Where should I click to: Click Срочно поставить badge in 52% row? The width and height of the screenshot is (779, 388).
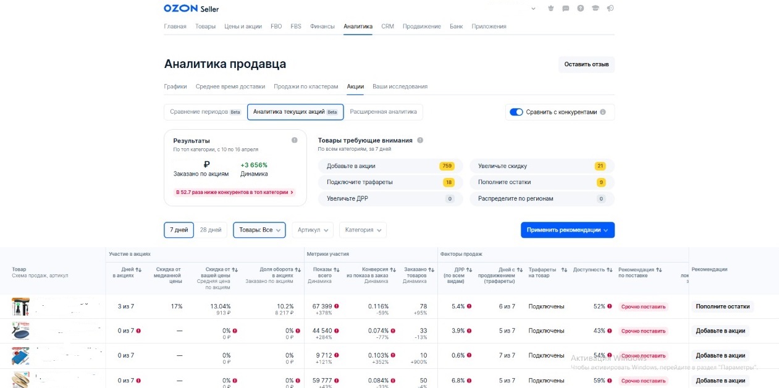[643, 306]
